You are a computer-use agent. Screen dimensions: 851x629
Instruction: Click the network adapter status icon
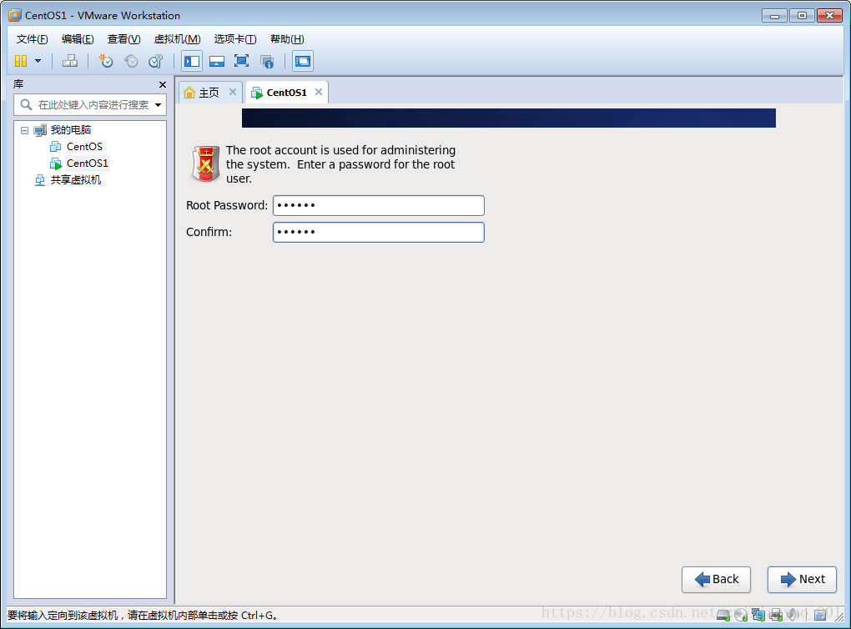click(x=758, y=615)
